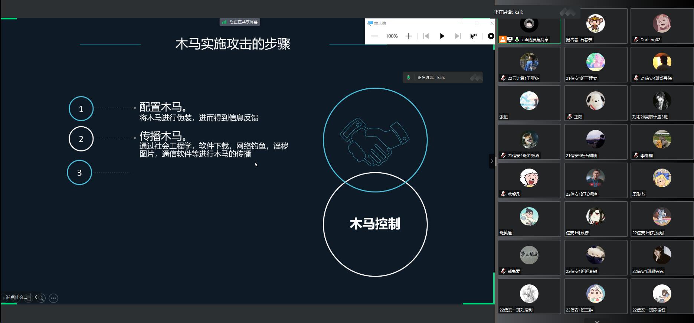Click the 您正在共享屏幕 sharing status label
The image size is (694, 323).
(x=240, y=22)
